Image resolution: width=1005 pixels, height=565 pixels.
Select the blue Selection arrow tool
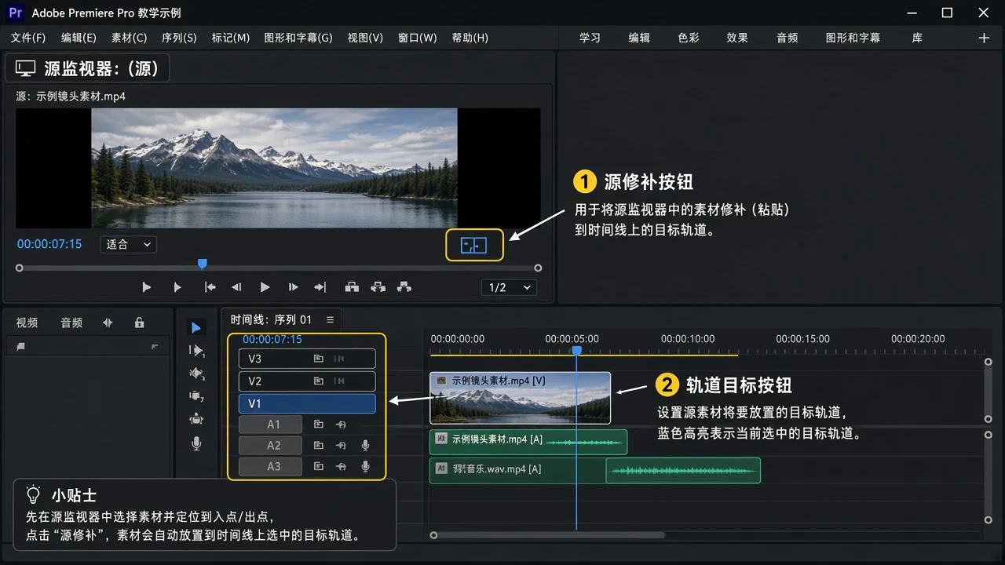(x=196, y=327)
